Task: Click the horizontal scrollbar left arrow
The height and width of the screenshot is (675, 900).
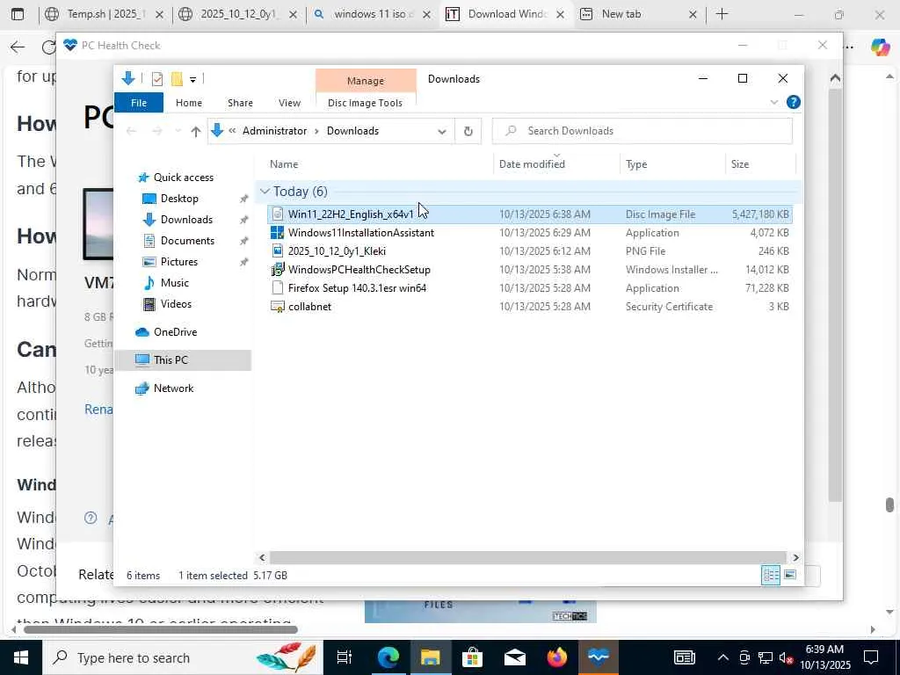Action: click(262, 557)
